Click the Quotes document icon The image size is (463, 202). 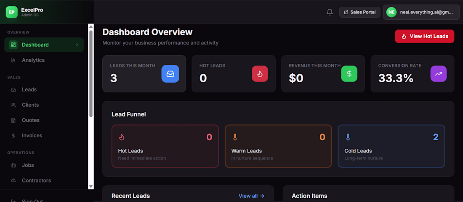pyautogui.click(x=13, y=120)
